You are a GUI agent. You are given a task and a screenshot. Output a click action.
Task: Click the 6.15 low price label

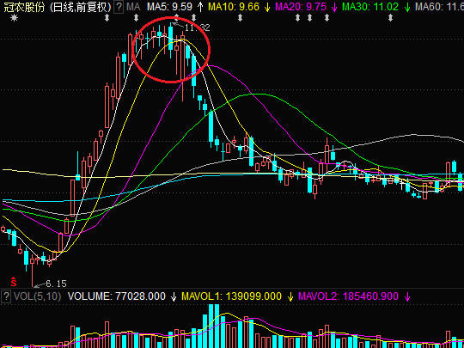[56, 284]
